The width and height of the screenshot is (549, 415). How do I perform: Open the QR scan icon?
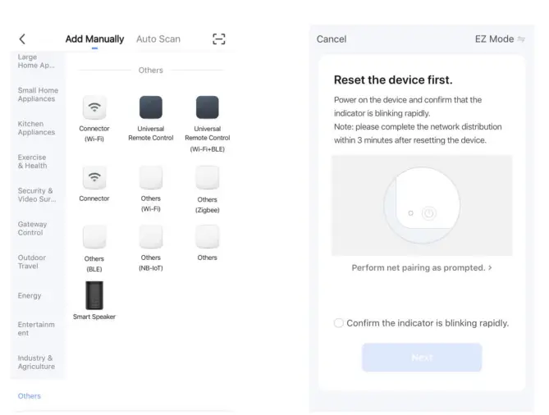coord(218,39)
